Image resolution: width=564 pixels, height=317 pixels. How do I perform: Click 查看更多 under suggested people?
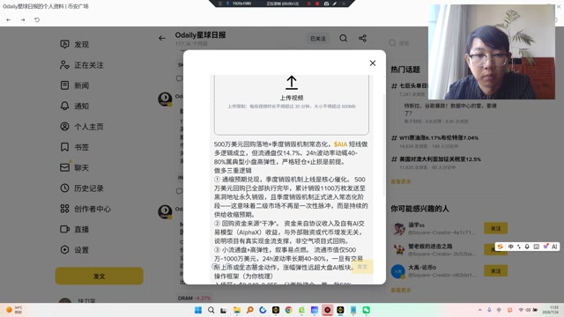[x=401, y=290]
